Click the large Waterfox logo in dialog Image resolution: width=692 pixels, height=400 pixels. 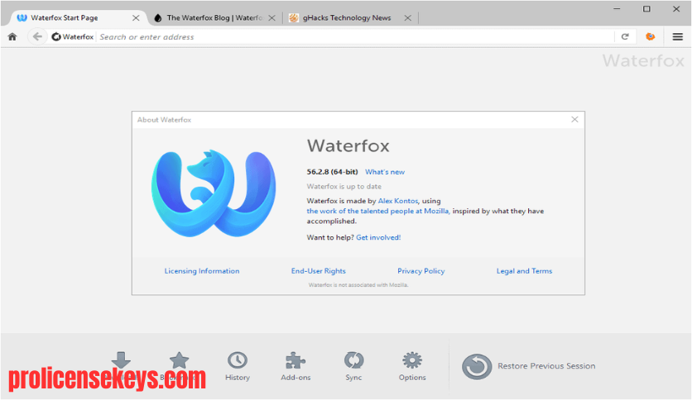(214, 193)
